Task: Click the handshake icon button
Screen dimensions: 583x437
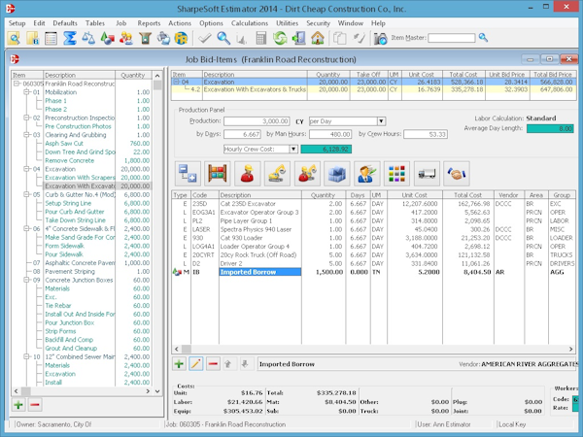Action: pos(456,174)
